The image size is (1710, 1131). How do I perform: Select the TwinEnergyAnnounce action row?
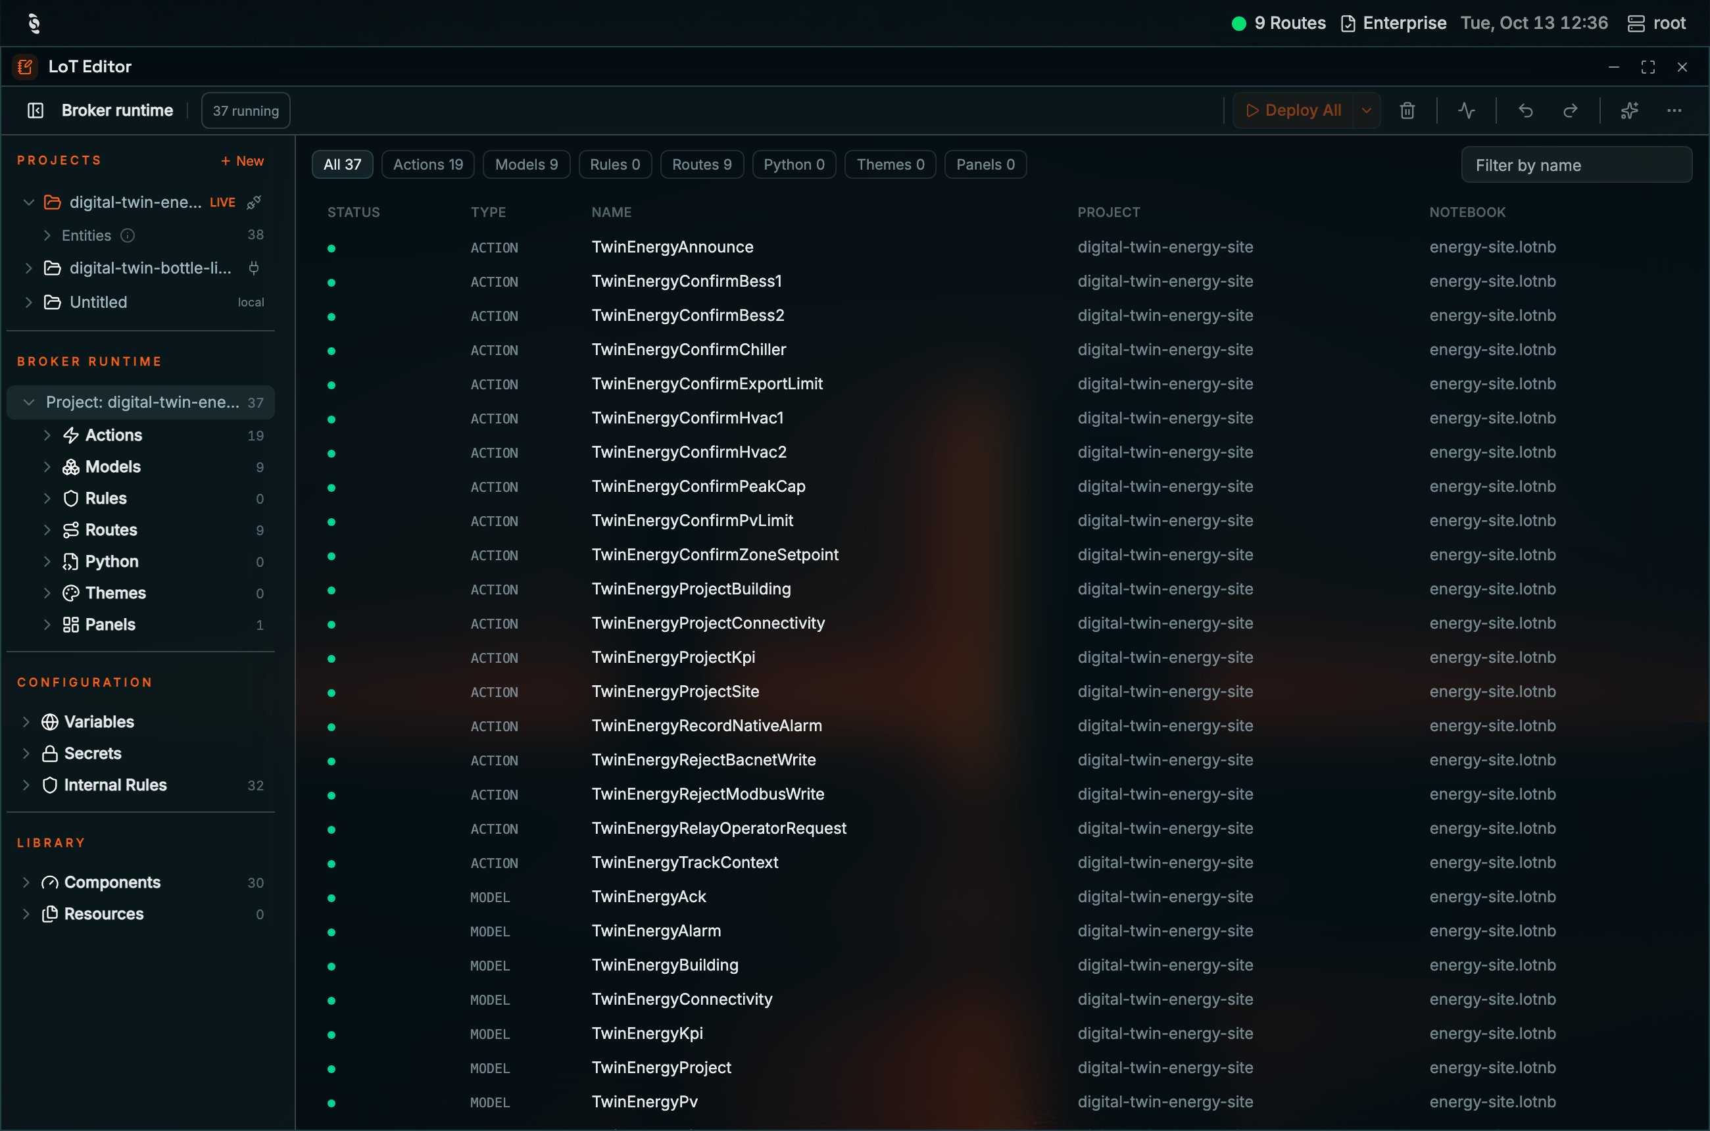[1003, 247]
